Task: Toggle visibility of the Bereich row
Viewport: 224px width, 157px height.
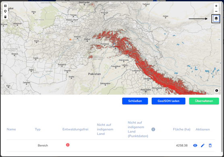Action: 195,145
